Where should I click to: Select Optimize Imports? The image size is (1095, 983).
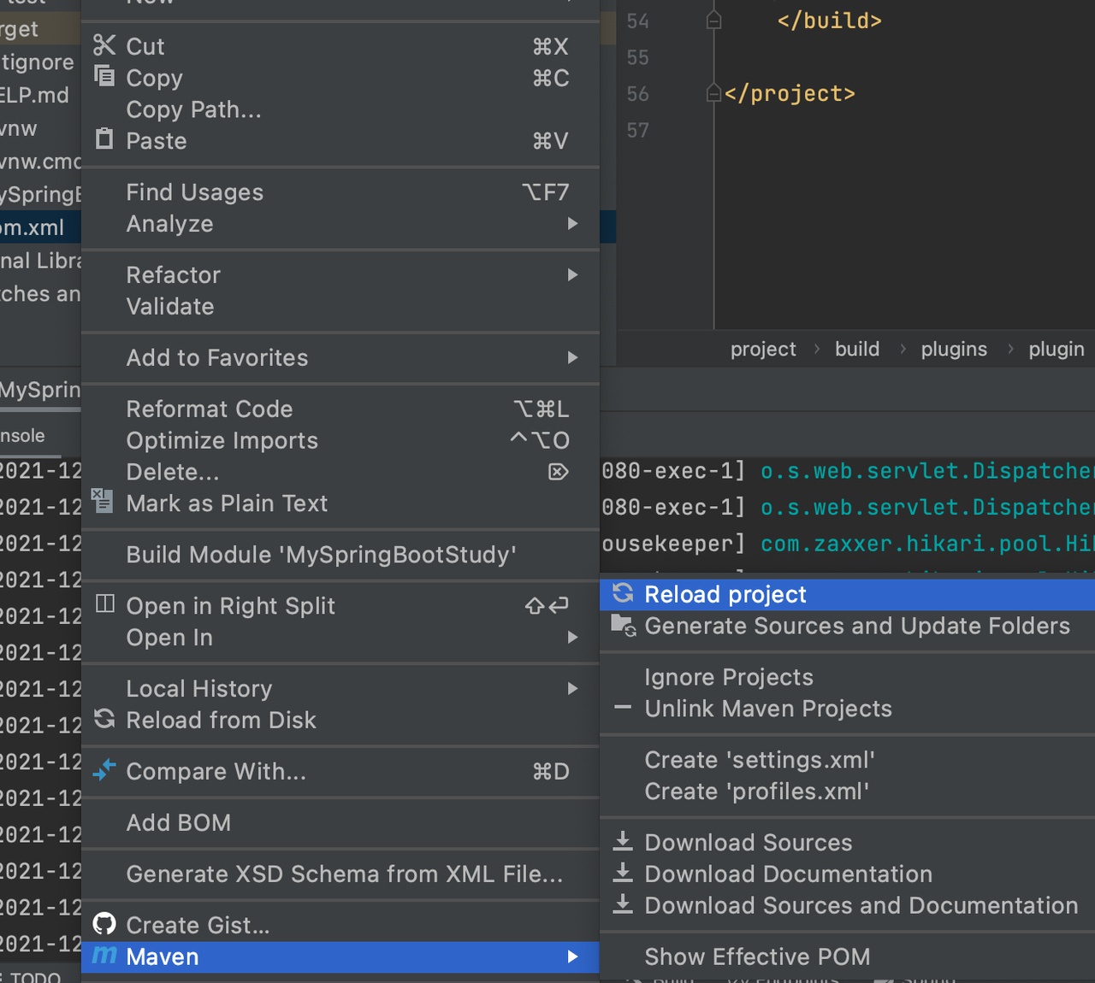coord(340,440)
